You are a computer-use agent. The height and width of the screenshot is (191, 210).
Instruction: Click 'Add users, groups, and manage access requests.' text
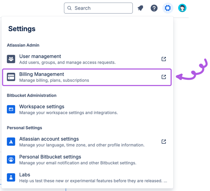pyautogui.click(x=67, y=62)
